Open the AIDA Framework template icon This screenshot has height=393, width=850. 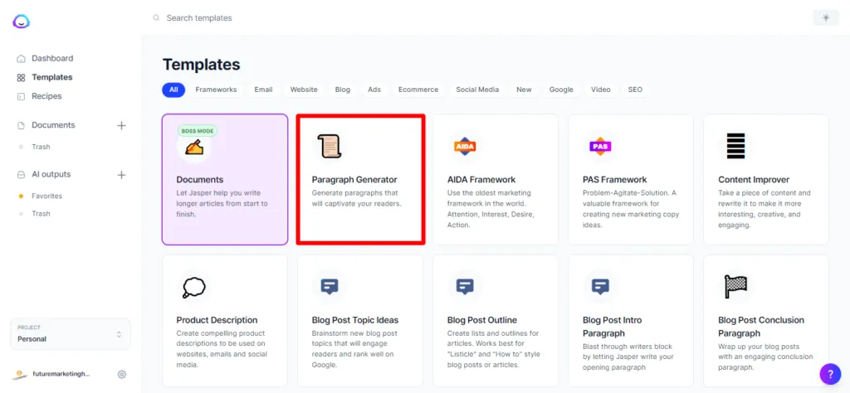coord(465,147)
